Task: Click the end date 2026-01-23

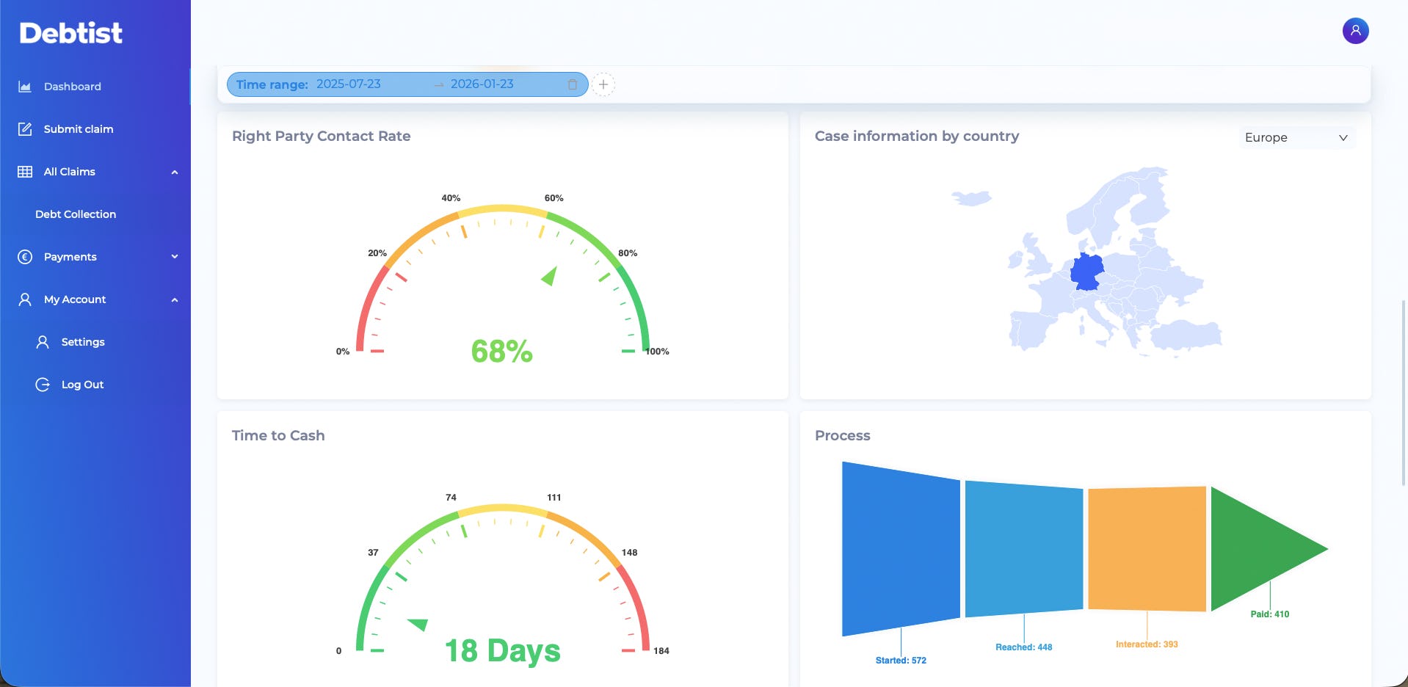Action: (482, 84)
